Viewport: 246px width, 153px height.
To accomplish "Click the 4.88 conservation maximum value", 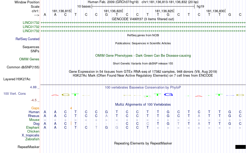I will click(x=33, y=87).
